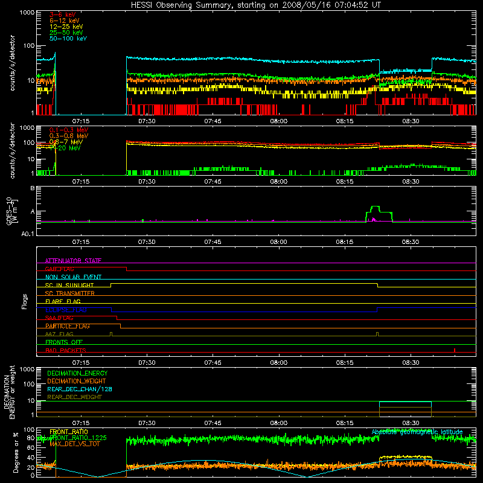Viewport: 483px width, 483px height.
Task: Select the 0.1-0.3 MeV legend label
Action: 69,130
